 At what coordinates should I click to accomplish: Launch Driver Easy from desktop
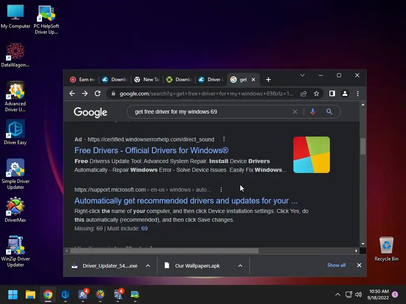coord(15,132)
